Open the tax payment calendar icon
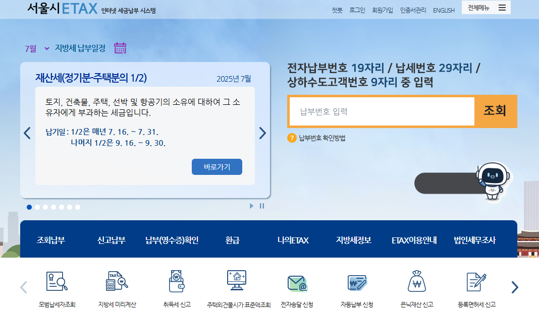 pyautogui.click(x=120, y=48)
